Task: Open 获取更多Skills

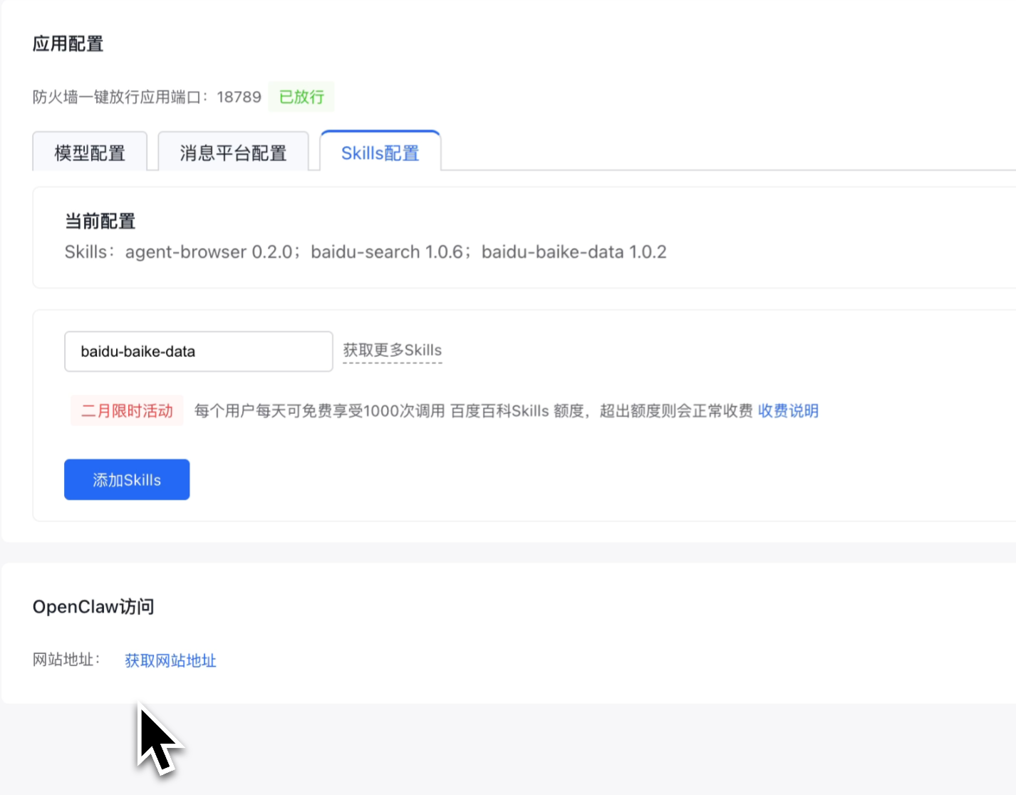Action: [x=393, y=350]
